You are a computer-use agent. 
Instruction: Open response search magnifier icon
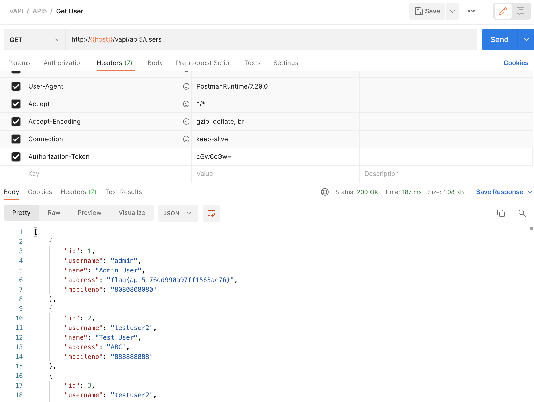[x=522, y=213]
